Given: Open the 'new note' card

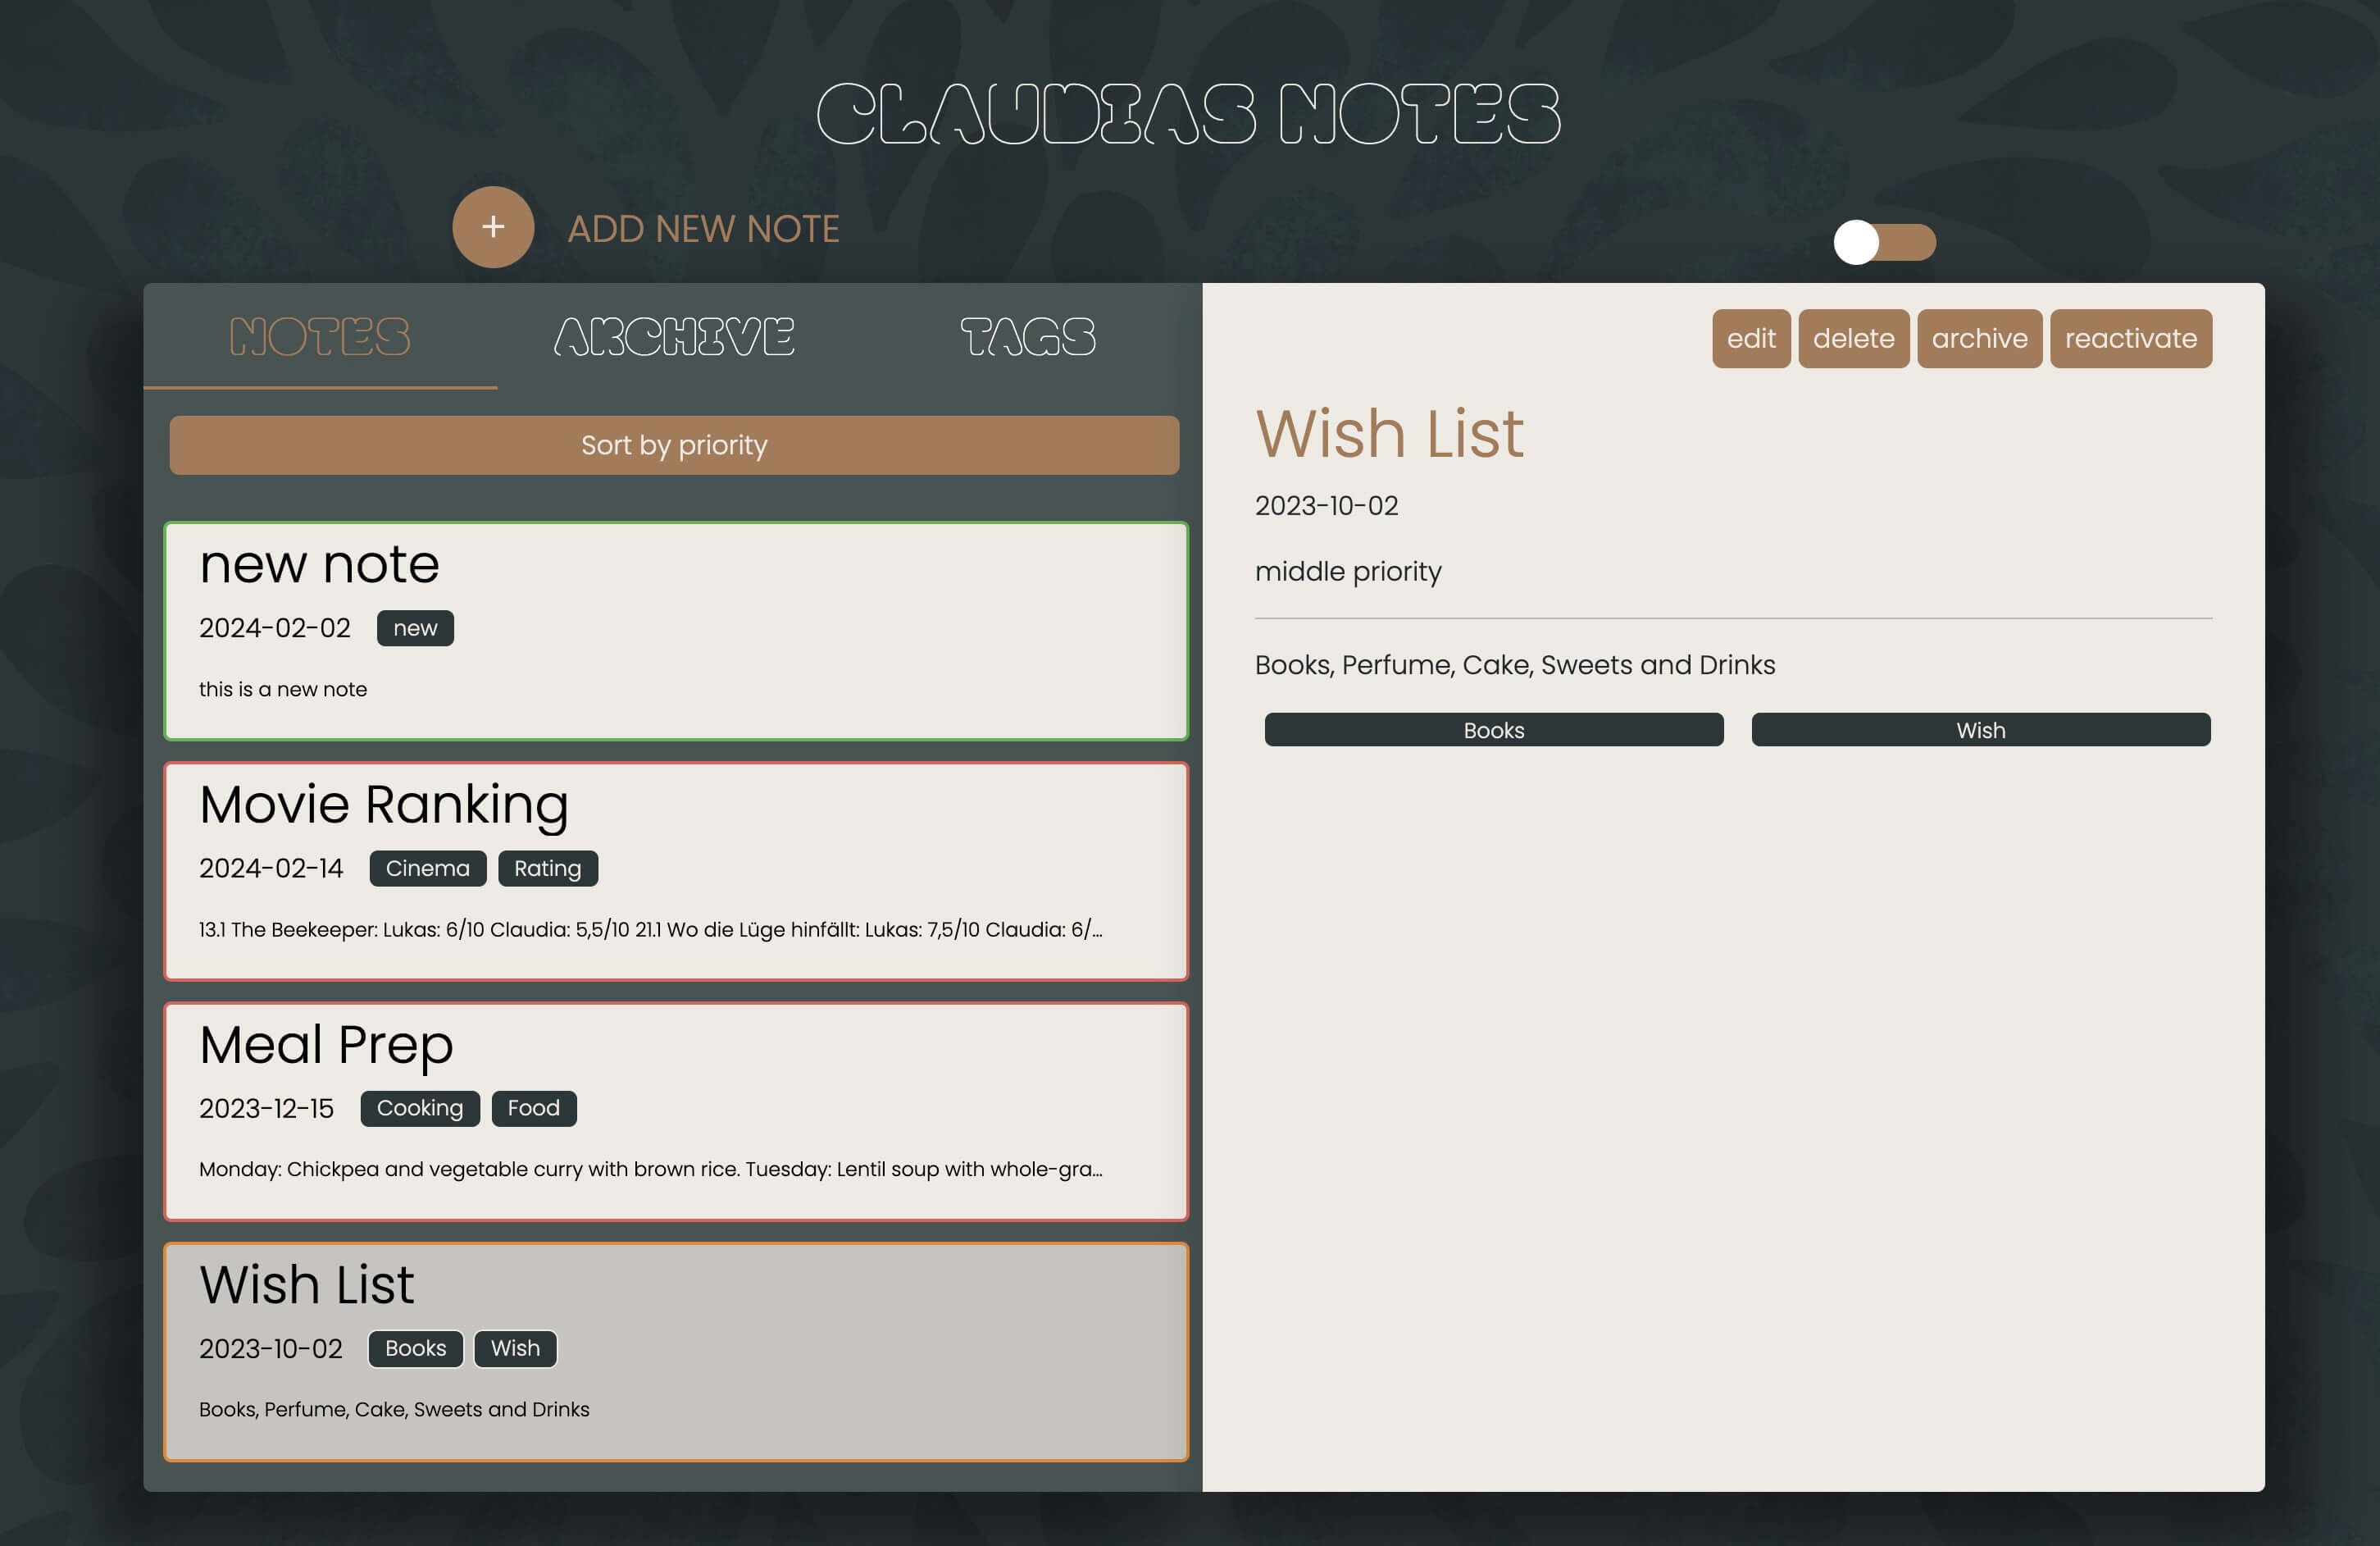Looking at the screenshot, I should click(x=676, y=631).
